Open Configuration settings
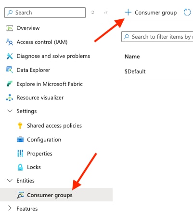 tap(44, 140)
